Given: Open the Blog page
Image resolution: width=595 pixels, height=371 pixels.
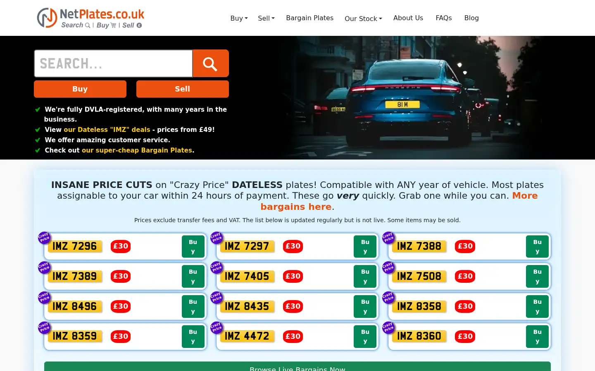Looking at the screenshot, I should tap(471, 18).
